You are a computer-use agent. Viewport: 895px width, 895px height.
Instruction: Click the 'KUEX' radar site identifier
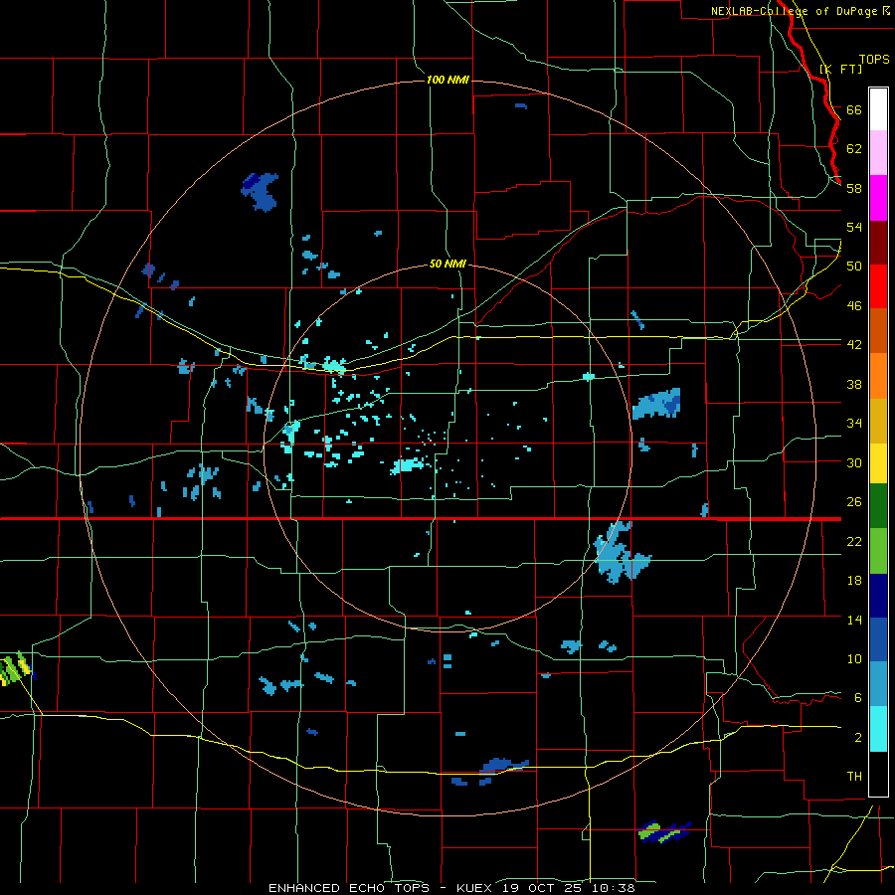point(473,888)
